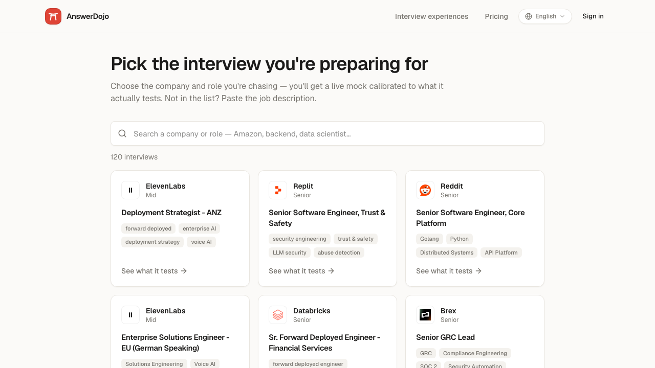655x368 pixels.
Task: Open Deployment Strategist - ANZ interview title
Action: click(171, 213)
